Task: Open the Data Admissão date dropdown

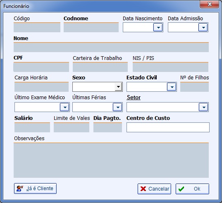Action: [x=203, y=27]
